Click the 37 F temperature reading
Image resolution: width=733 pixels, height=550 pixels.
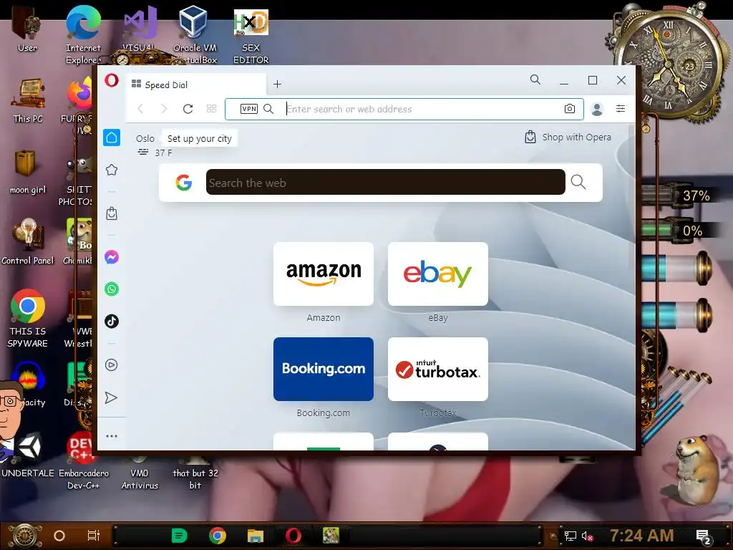163,153
